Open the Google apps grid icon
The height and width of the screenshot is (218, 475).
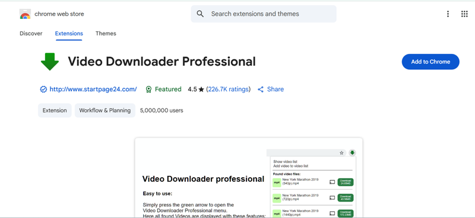pos(464,14)
